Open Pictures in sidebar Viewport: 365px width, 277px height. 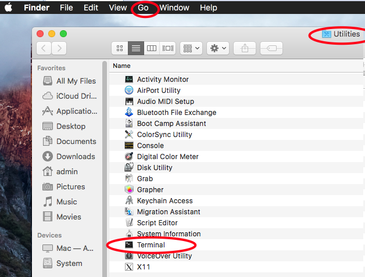tap(64, 187)
